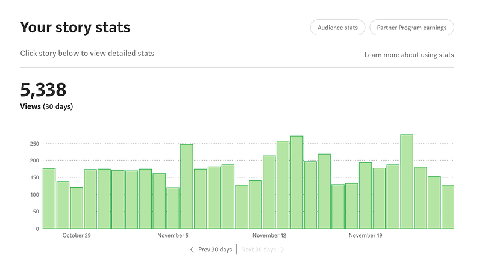
Task: Open Partner Program earnings
Action: [412, 28]
